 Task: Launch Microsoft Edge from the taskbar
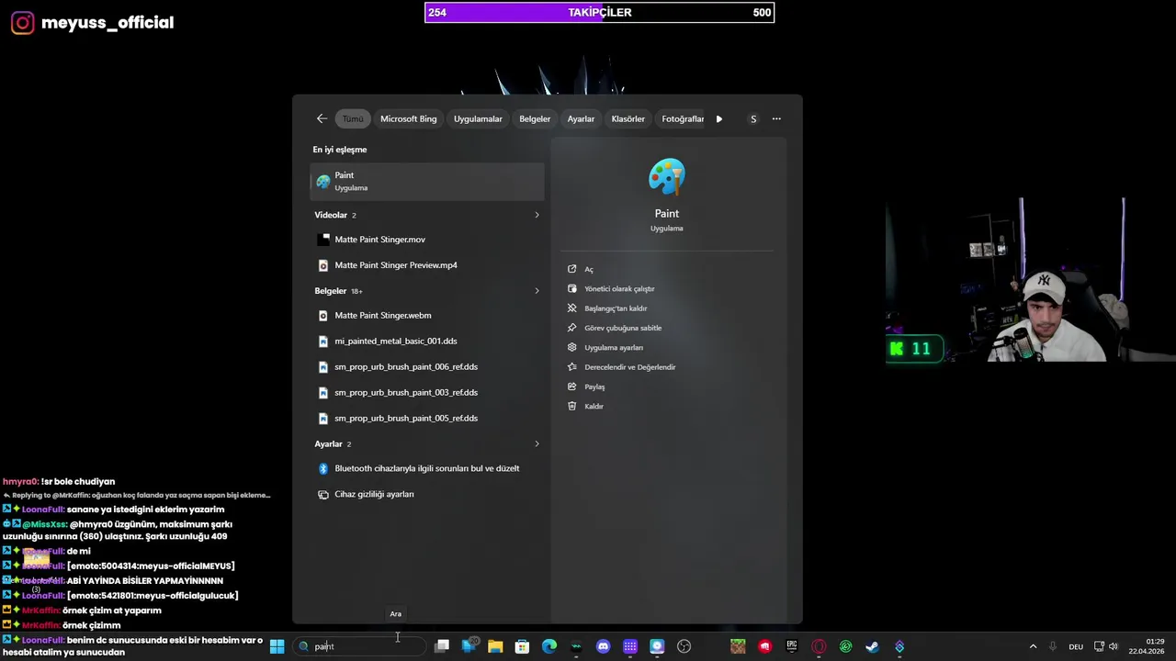pyautogui.click(x=549, y=646)
